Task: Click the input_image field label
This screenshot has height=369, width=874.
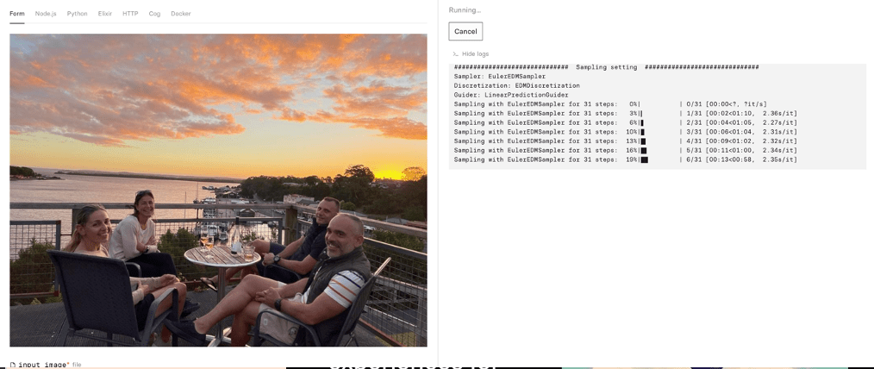Action: (x=43, y=365)
